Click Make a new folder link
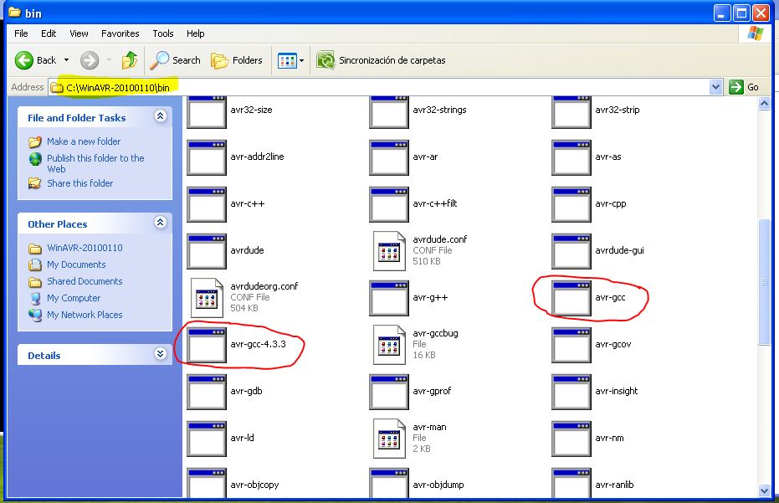 [x=84, y=141]
